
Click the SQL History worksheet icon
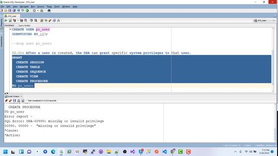(x=54, y=20)
